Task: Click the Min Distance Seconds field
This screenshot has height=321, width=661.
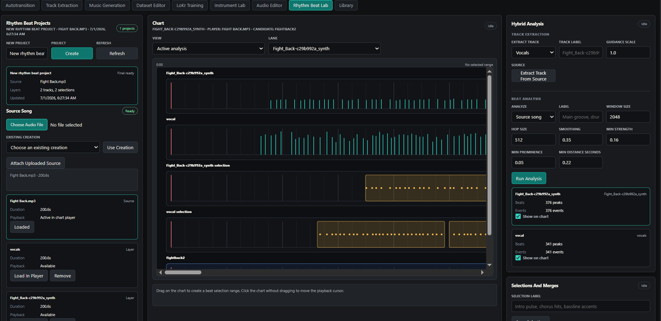Action: pyautogui.click(x=581, y=162)
